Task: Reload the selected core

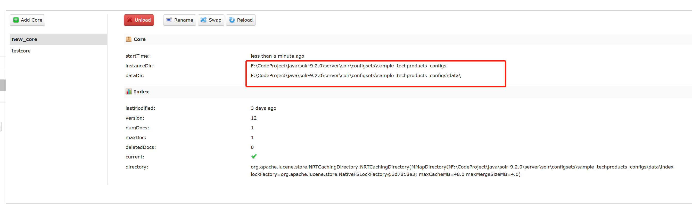Action: (241, 20)
